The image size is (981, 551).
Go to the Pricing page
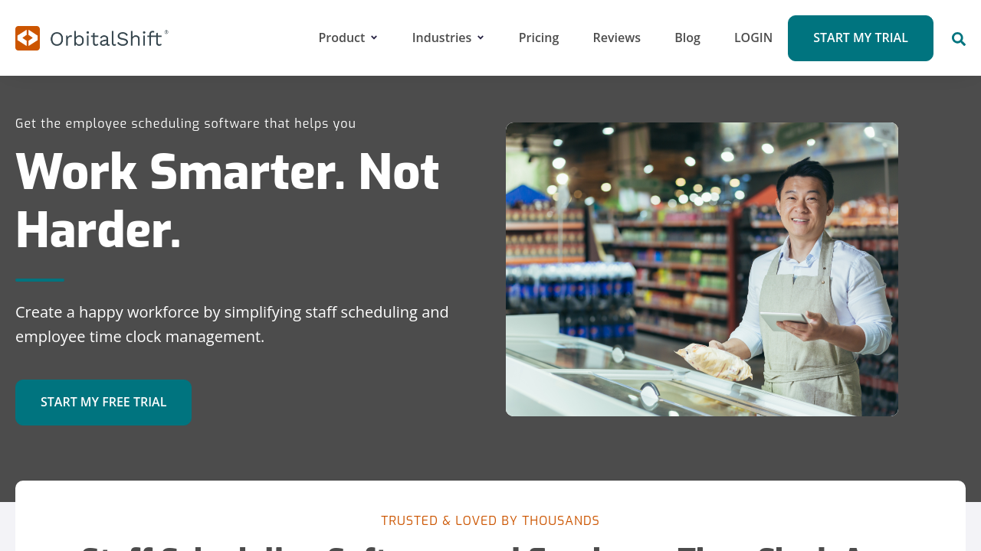[539, 37]
